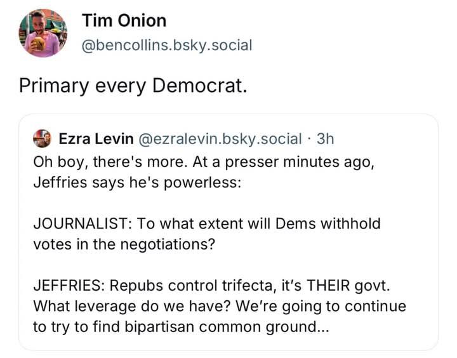Click the "What leverage do we have?" sentence
457x358 pixels.
(129, 307)
